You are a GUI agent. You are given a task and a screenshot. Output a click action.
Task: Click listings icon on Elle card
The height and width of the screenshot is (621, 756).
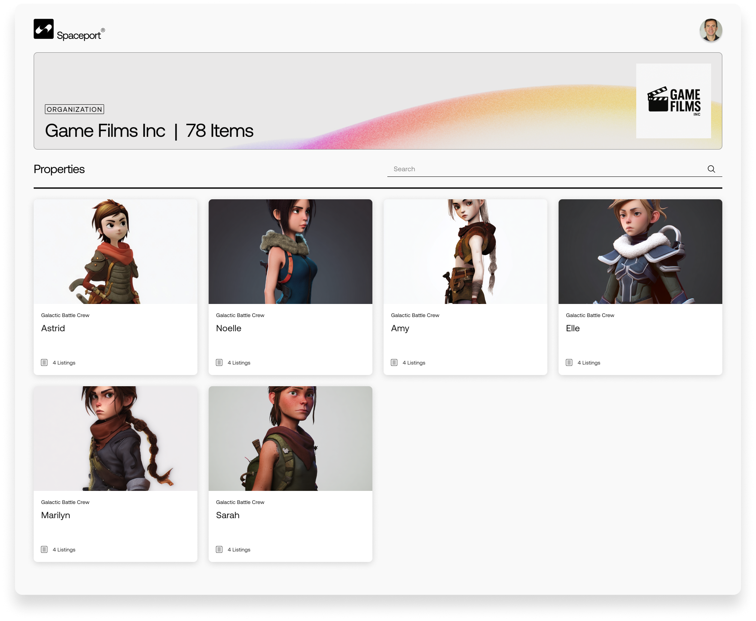point(569,363)
